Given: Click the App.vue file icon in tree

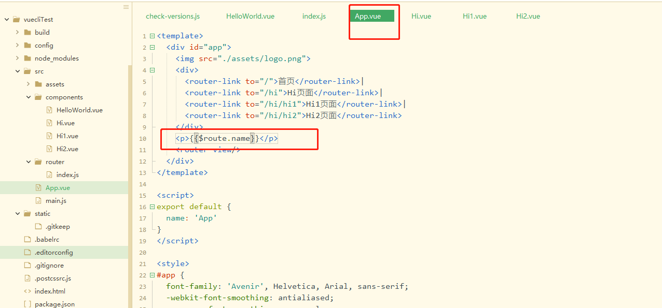Looking at the screenshot, I should 38,187.
